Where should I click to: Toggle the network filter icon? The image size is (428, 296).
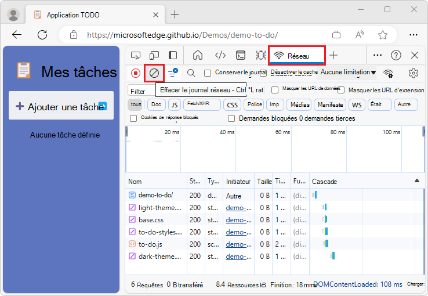[172, 73]
